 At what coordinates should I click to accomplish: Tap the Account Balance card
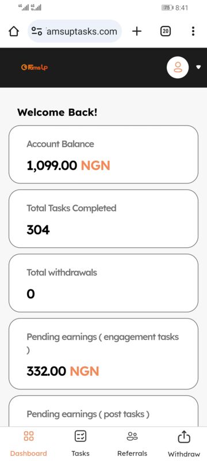click(x=103, y=154)
